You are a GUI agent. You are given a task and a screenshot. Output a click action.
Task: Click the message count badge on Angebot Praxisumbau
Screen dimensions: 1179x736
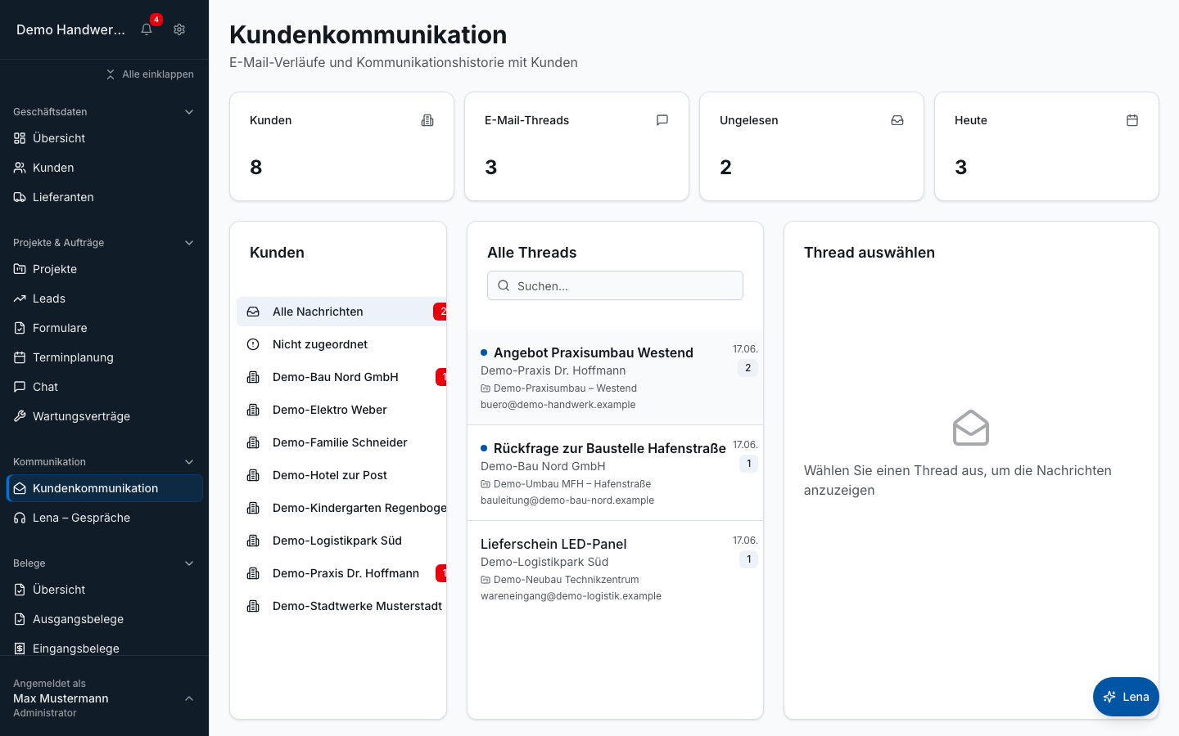pyautogui.click(x=748, y=368)
